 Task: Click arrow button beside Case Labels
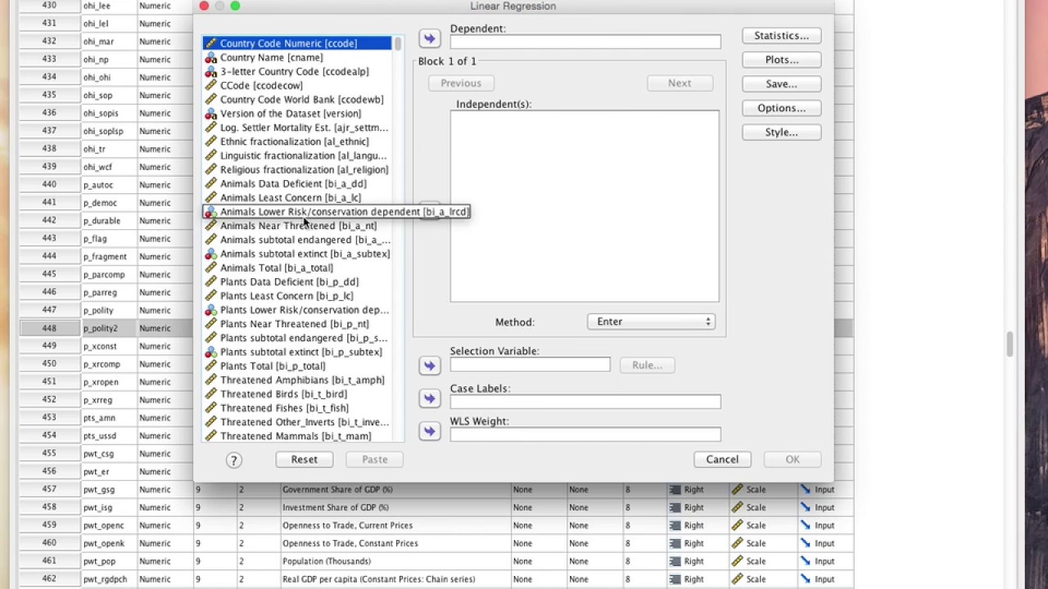429,398
